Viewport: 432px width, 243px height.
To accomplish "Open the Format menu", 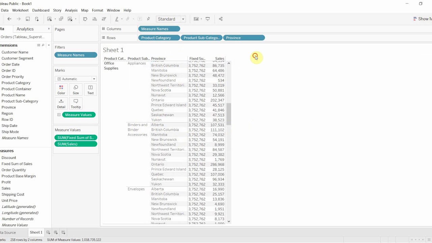I will (98, 10).
